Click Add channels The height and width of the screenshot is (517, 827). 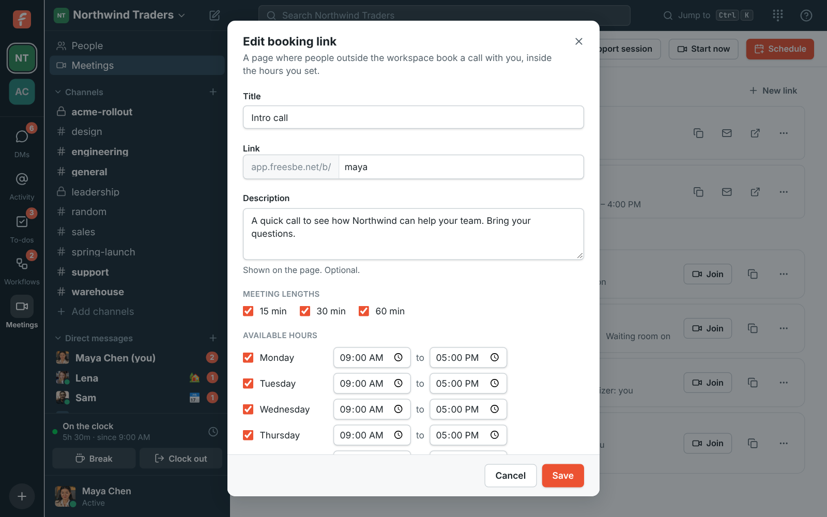point(137,312)
